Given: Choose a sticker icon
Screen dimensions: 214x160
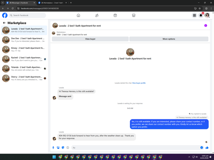Looking at the screenshot, I should coord(63,148).
